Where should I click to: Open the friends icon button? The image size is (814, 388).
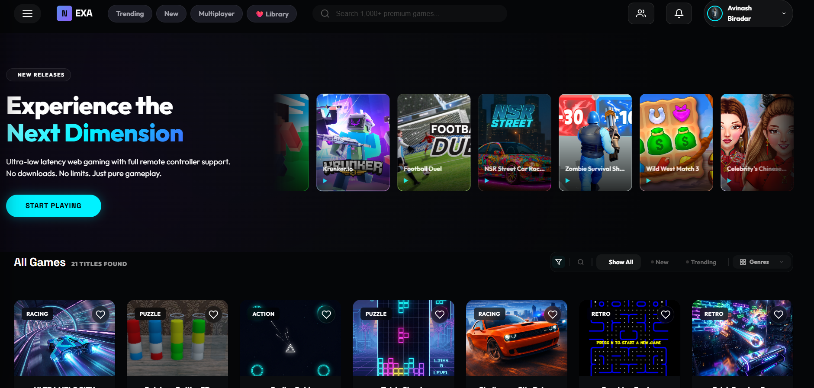coord(641,13)
